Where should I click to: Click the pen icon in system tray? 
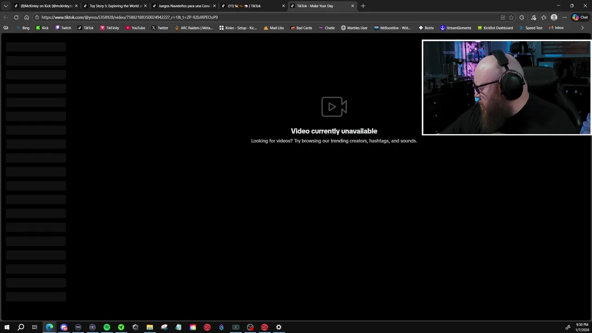[568, 327]
